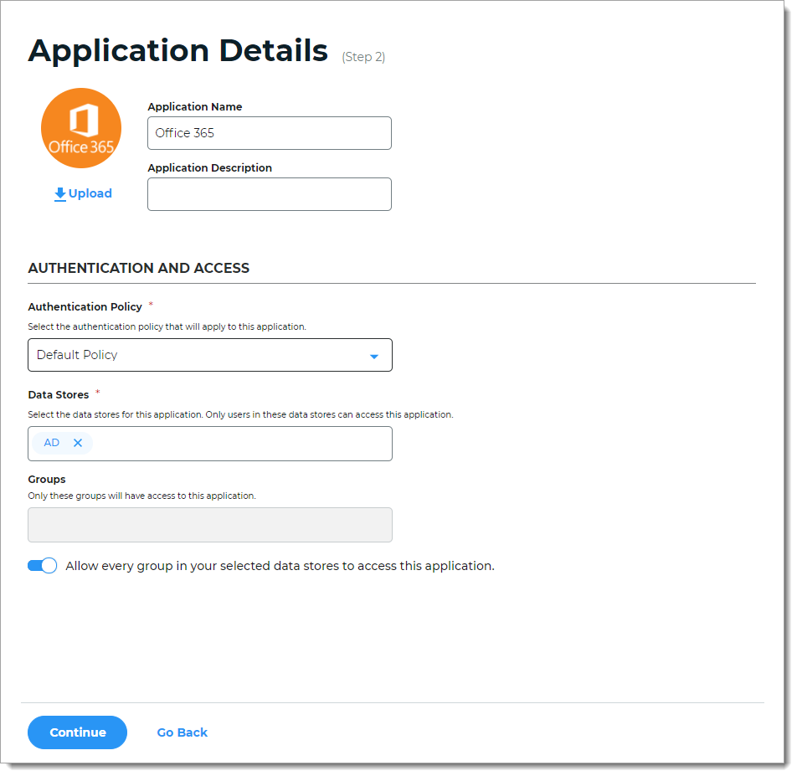Viewport: 797px width, 776px height.
Task: Open the Authentication Policy dropdown
Action: [x=209, y=355]
